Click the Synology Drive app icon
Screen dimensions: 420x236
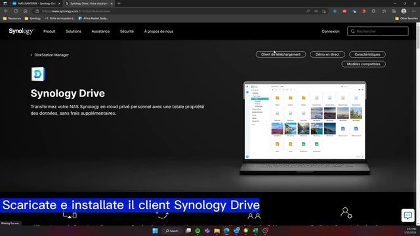coord(38,74)
